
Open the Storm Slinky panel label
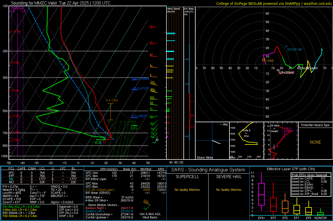tap(205, 157)
